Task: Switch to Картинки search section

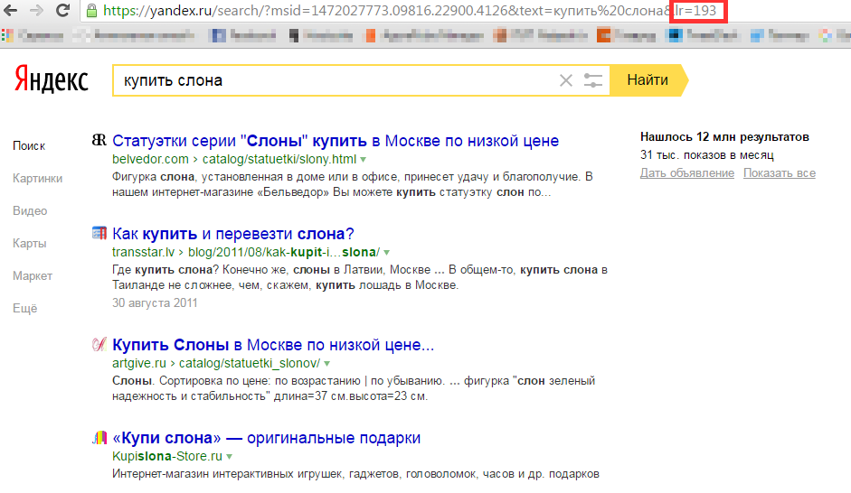Action: click(x=37, y=178)
